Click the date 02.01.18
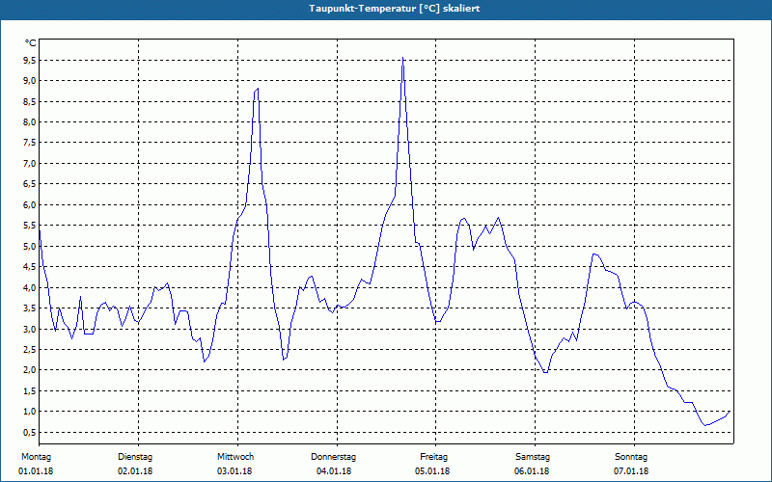 [135, 471]
